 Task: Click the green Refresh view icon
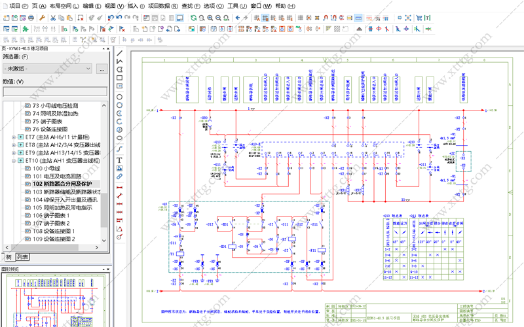(193, 18)
